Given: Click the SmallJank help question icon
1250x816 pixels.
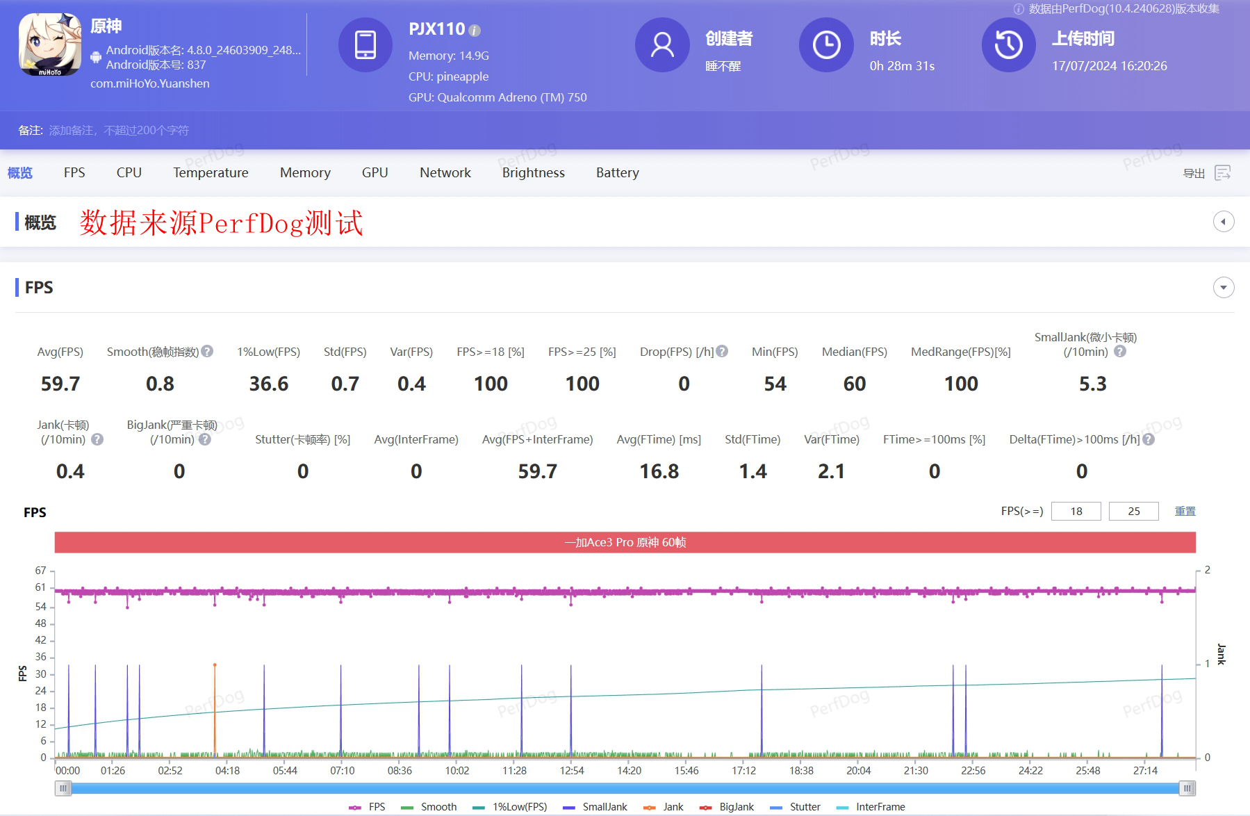Looking at the screenshot, I should pos(1119,352).
